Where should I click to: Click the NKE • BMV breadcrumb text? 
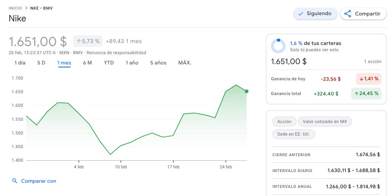[x=41, y=8]
